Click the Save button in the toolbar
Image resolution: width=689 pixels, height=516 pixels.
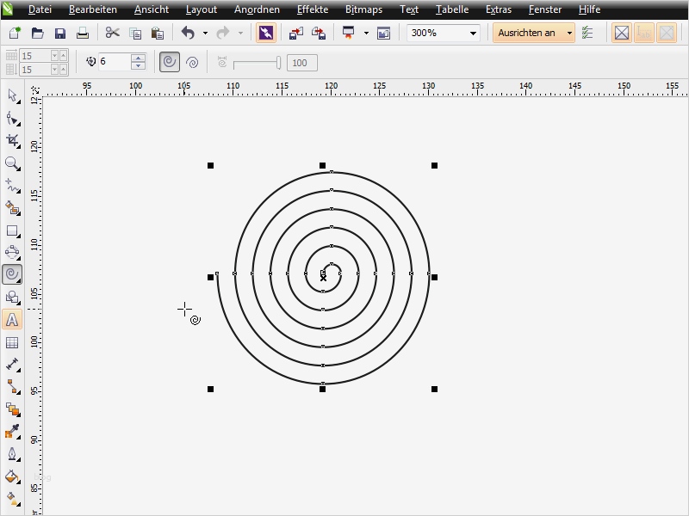pyautogui.click(x=60, y=33)
